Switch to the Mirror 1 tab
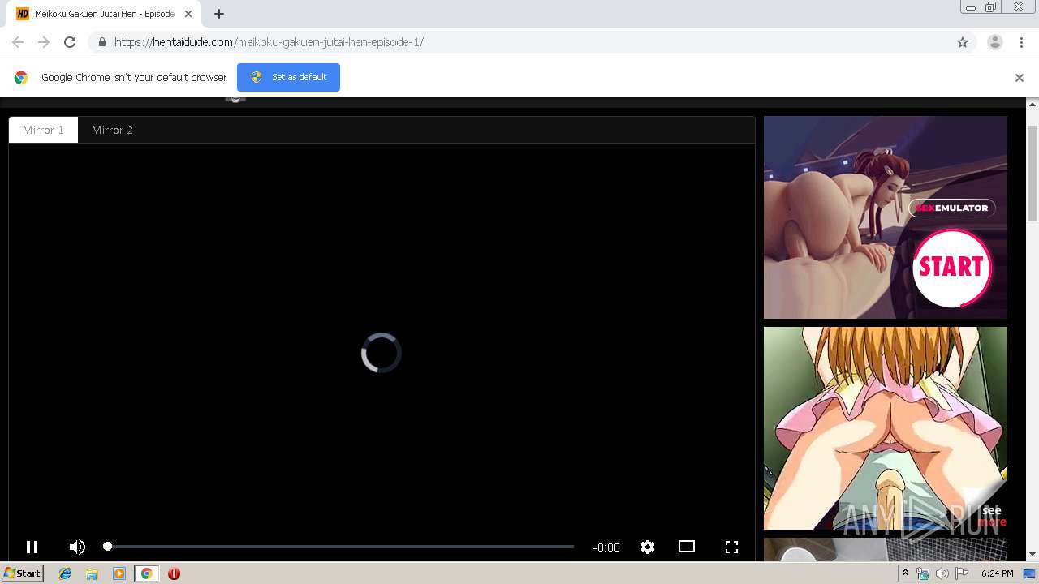The height and width of the screenshot is (584, 1039). pyautogui.click(x=43, y=130)
